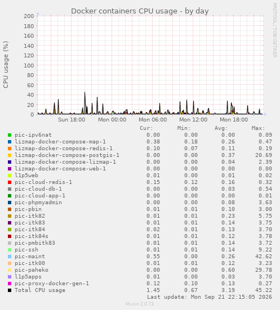Click the pic-ipv6nat legend label
Viewport: 280px width, 310px height.
point(33,135)
